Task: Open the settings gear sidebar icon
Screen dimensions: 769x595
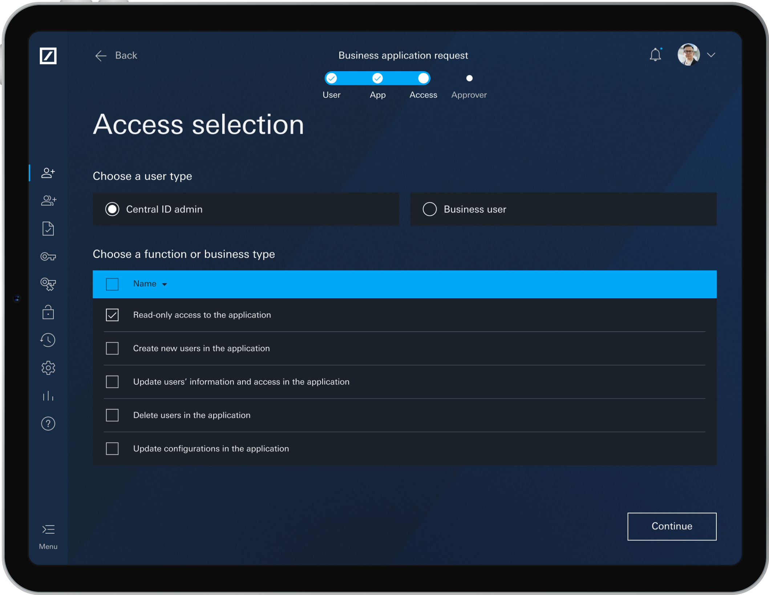Action: click(x=48, y=368)
